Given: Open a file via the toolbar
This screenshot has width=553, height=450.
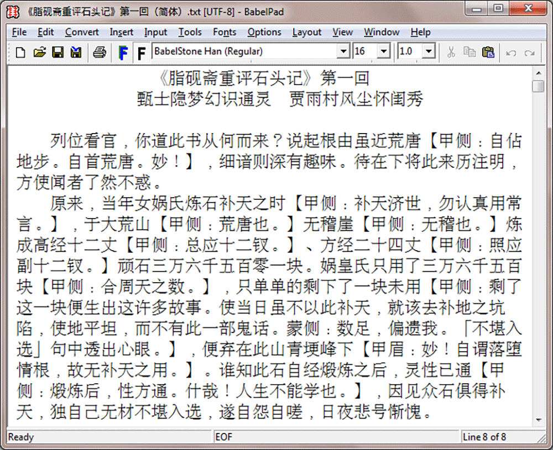Looking at the screenshot, I should click(39, 51).
